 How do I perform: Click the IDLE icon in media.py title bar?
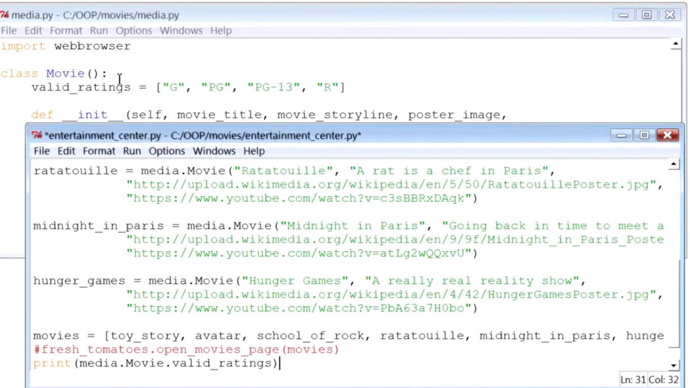pyautogui.click(x=5, y=15)
